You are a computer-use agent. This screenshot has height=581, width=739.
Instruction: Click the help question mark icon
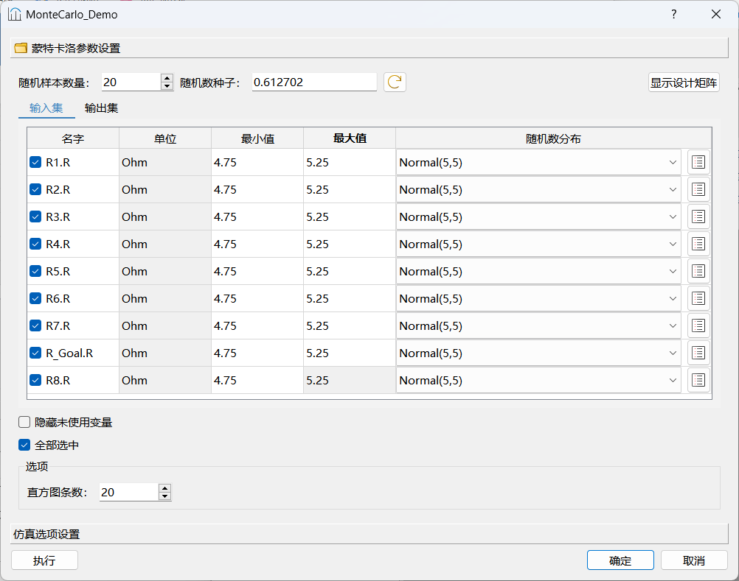[673, 15]
